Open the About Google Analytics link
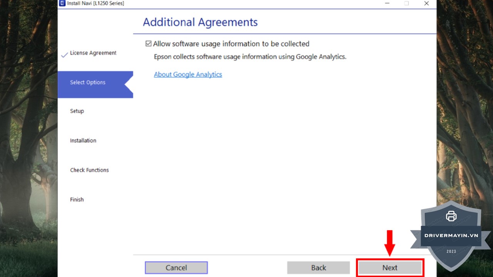Viewport: 493px width, 277px height. pos(188,74)
